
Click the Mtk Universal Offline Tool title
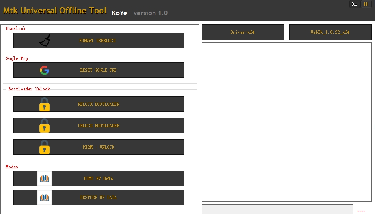point(55,11)
